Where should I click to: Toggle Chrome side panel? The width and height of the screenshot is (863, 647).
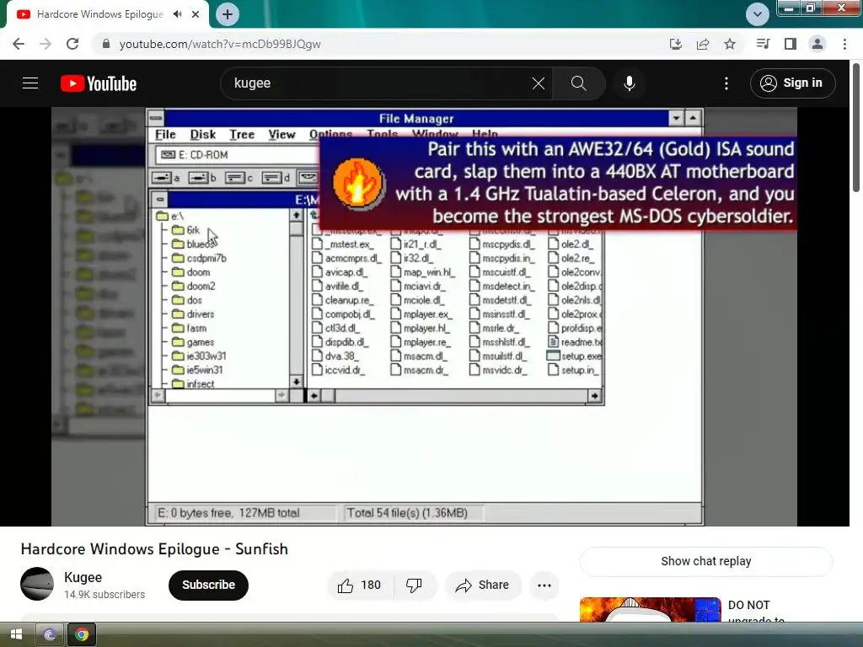(x=791, y=44)
